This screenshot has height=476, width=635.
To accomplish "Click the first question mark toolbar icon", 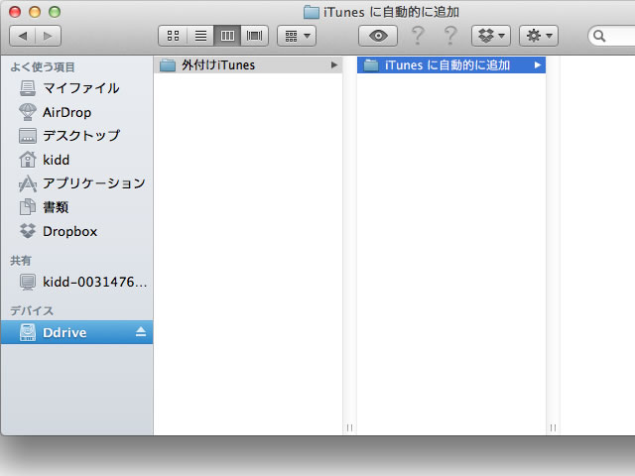I will click(418, 36).
